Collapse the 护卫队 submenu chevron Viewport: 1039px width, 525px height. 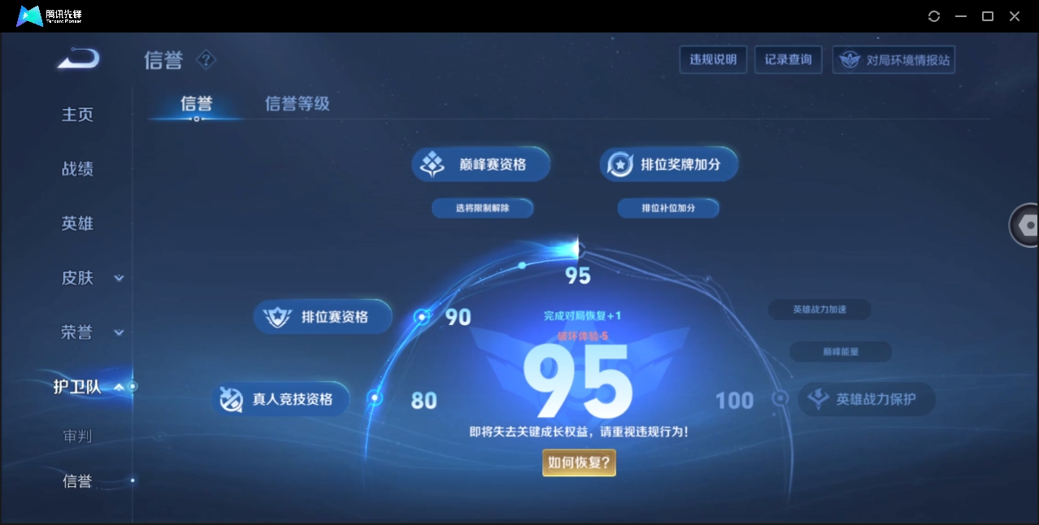pos(119,387)
